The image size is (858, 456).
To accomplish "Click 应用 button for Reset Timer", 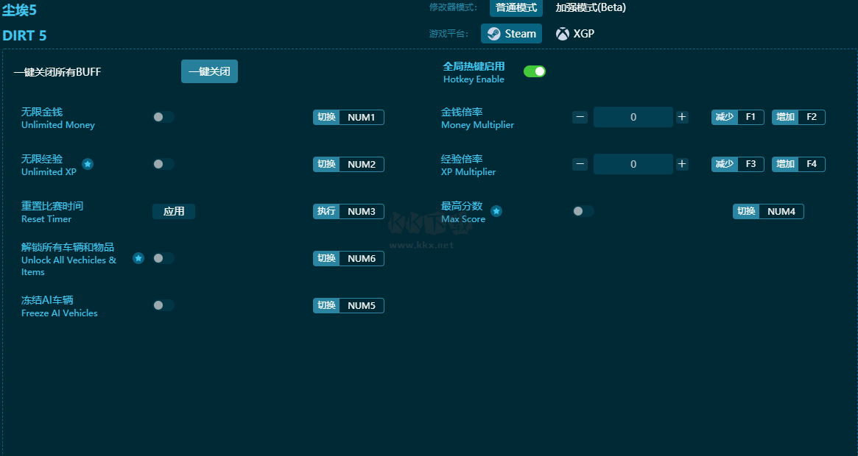I will [x=174, y=212].
